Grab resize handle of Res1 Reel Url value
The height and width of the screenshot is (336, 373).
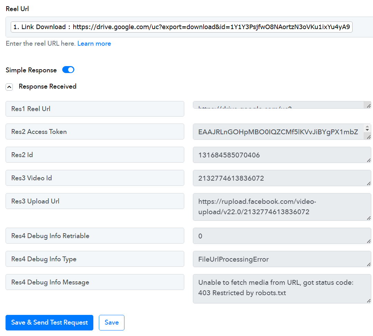pos(369,106)
